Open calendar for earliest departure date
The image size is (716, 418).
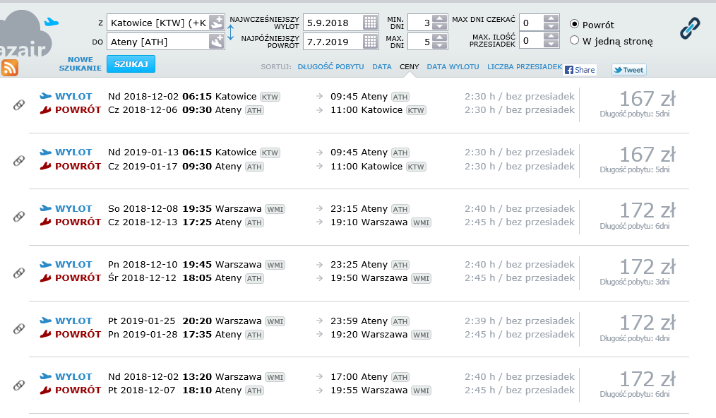click(x=371, y=23)
